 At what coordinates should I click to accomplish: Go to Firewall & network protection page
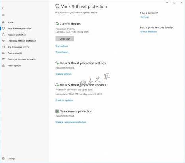[22, 41]
